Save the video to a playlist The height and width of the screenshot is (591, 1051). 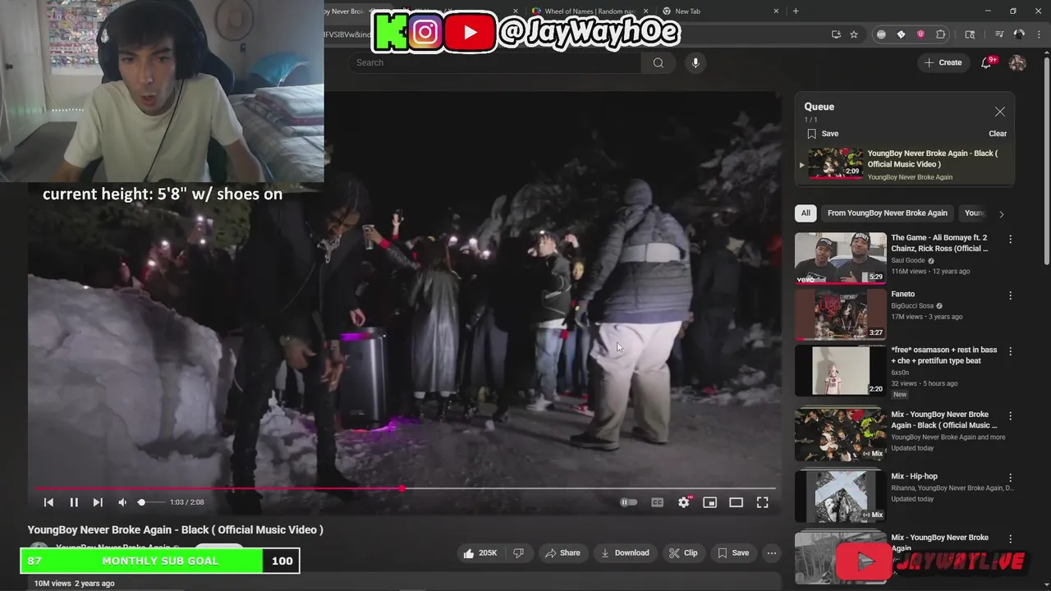click(x=732, y=553)
